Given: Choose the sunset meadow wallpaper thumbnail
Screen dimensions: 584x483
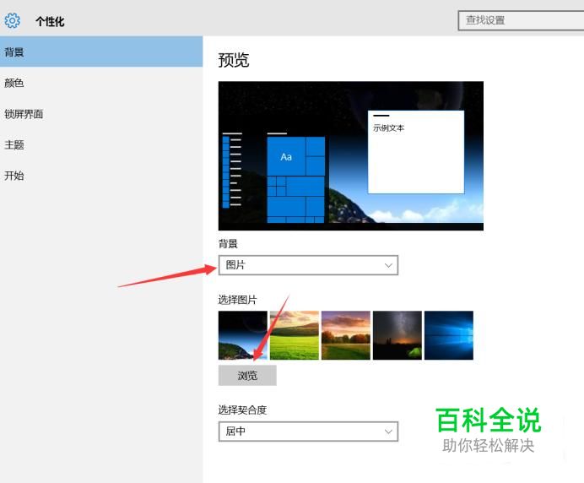Looking at the screenshot, I should click(346, 335).
